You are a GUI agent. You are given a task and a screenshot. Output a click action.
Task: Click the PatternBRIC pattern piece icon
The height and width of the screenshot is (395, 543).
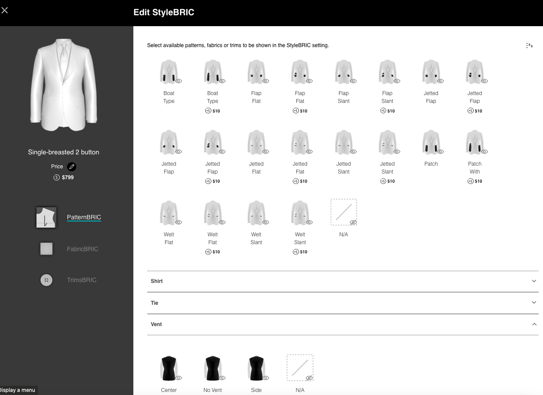[x=46, y=217]
